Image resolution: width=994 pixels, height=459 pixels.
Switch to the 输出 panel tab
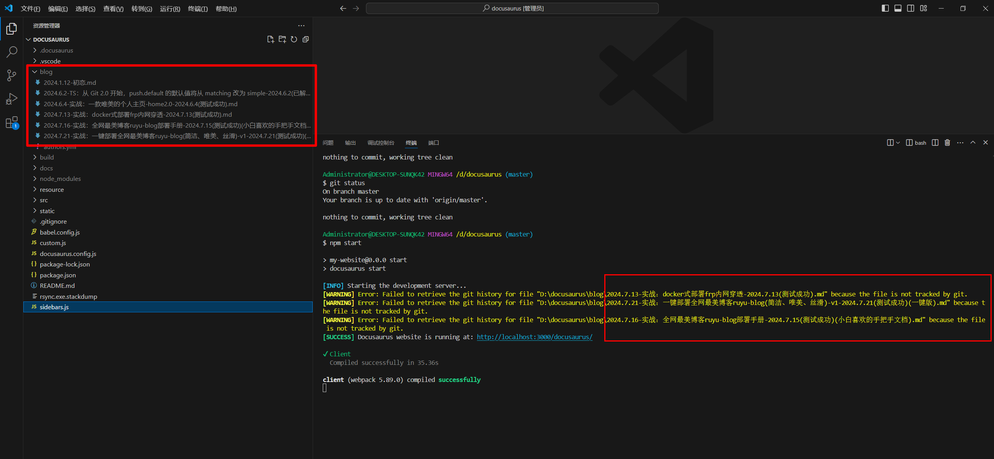[x=350, y=143]
